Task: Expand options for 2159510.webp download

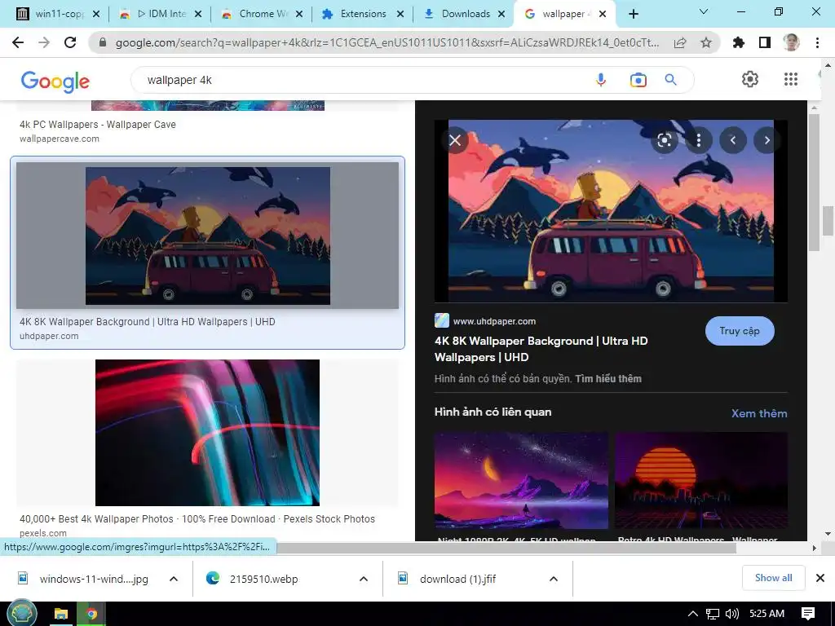Action: (x=364, y=579)
